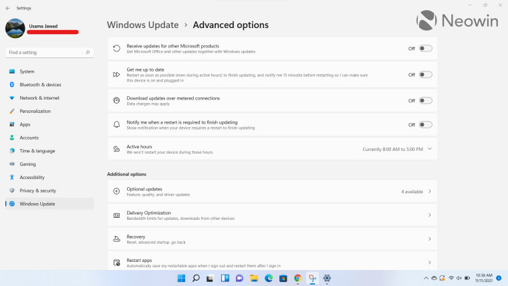Click the Additional options heading
The width and height of the screenshot is (508, 286).
[127, 174]
